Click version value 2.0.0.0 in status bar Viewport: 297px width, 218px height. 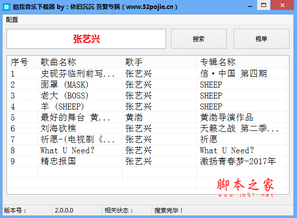(64, 211)
